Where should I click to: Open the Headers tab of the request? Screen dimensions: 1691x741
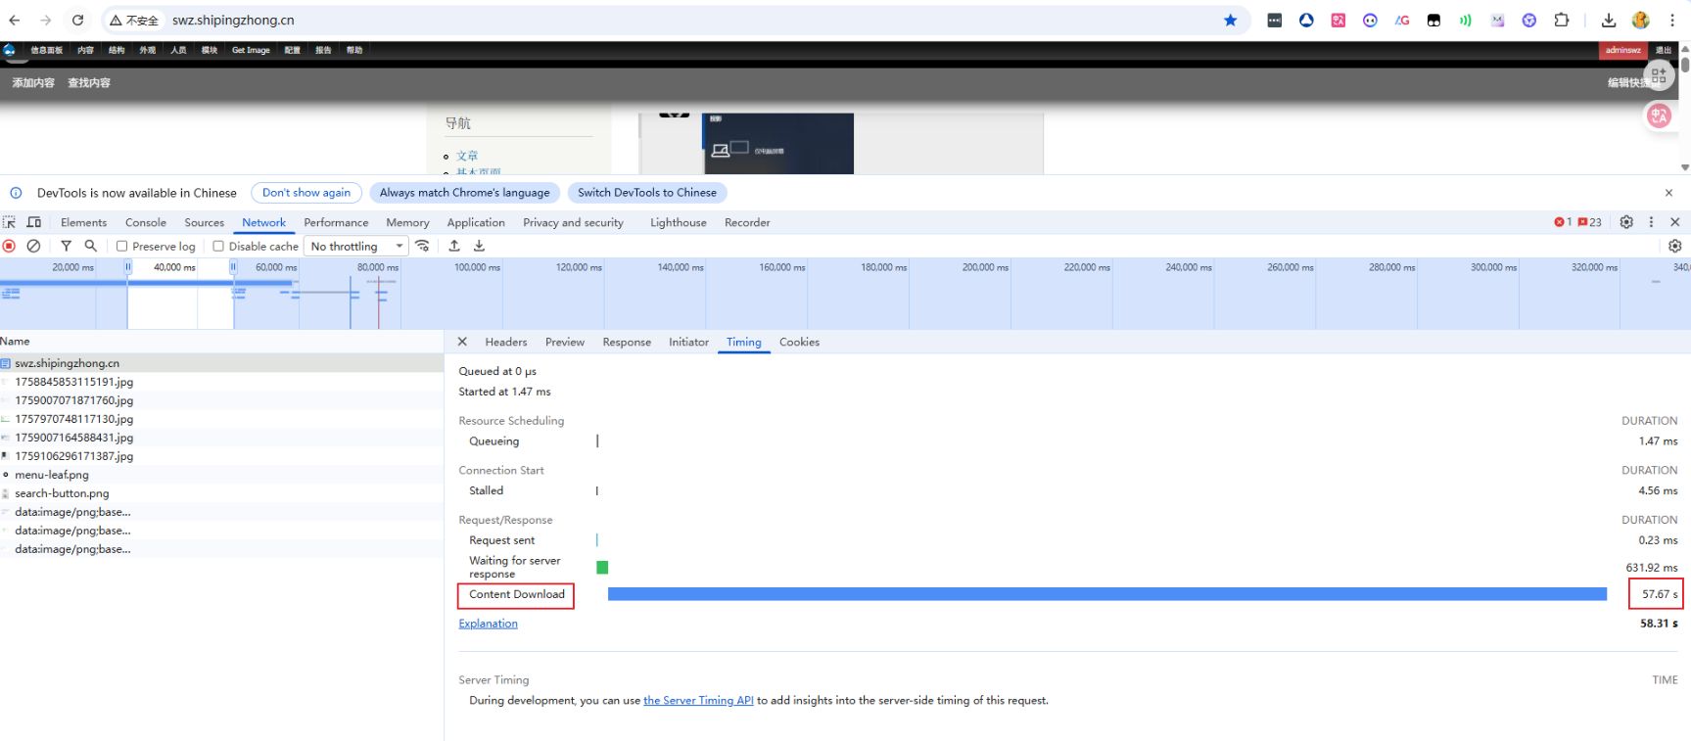[x=505, y=342]
